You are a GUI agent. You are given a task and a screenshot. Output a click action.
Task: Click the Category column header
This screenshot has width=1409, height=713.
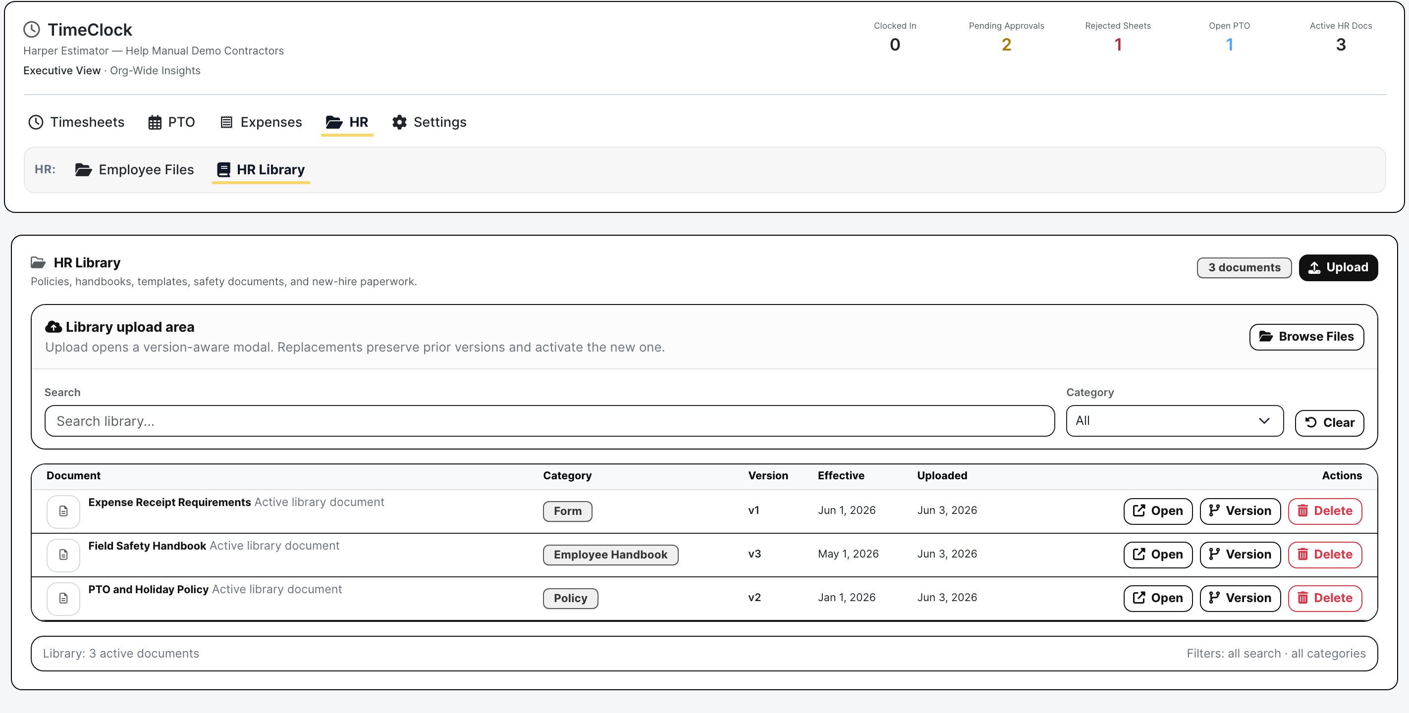(x=567, y=476)
